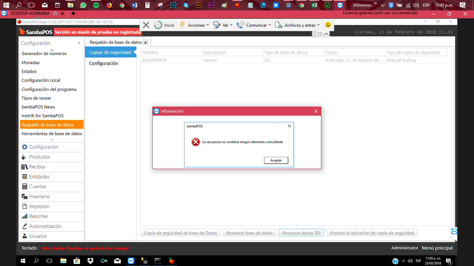
Task: Close the small SambaPOS error message box
Action: (289, 126)
